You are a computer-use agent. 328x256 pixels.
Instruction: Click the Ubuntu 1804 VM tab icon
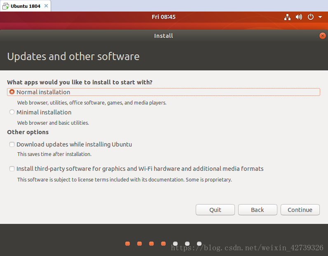pyautogui.click(x=6, y=6)
